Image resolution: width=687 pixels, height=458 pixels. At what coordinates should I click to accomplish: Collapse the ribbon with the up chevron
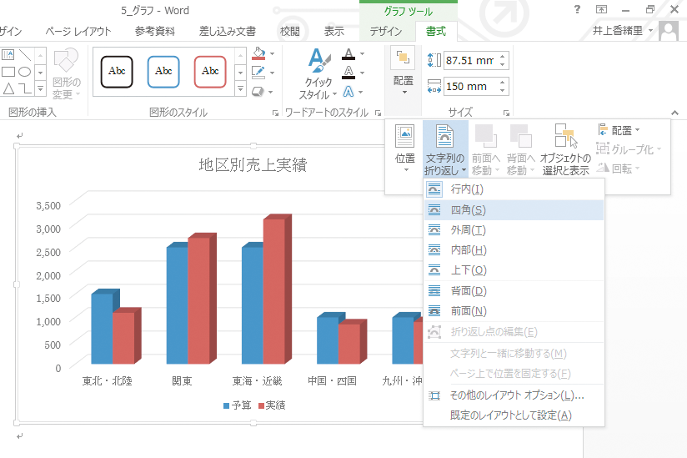pyautogui.click(x=674, y=113)
